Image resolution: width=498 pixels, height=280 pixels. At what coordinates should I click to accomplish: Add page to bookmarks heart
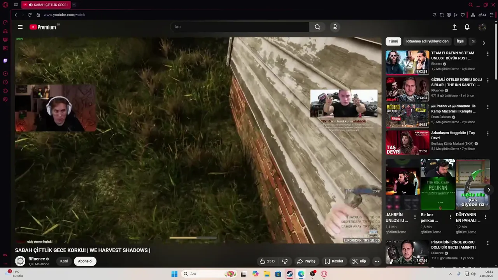pyautogui.click(x=463, y=15)
